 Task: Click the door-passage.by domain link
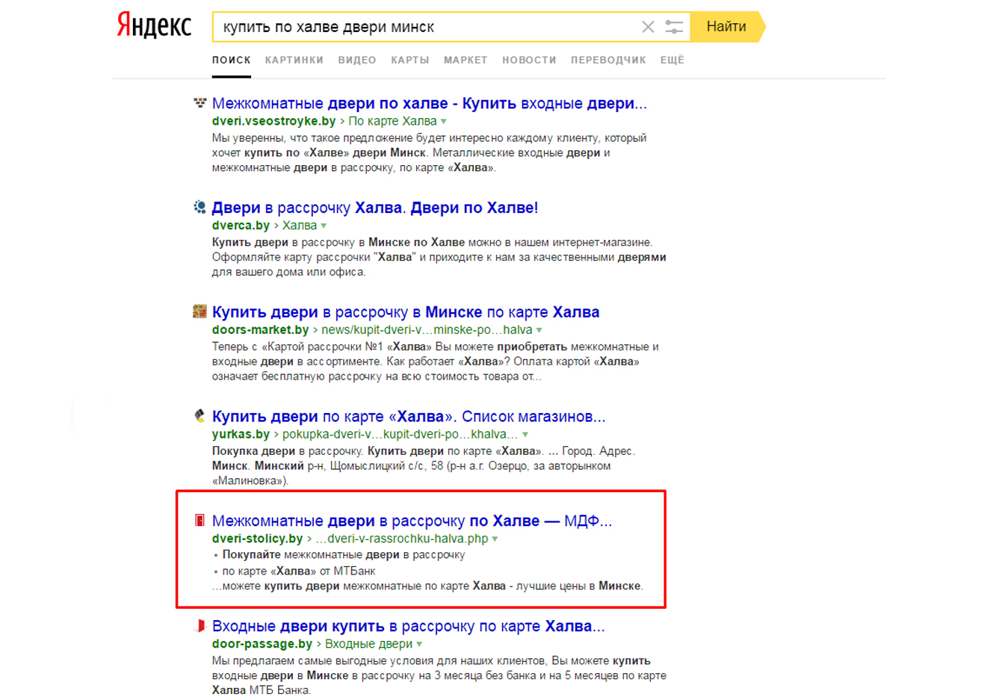click(262, 644)
